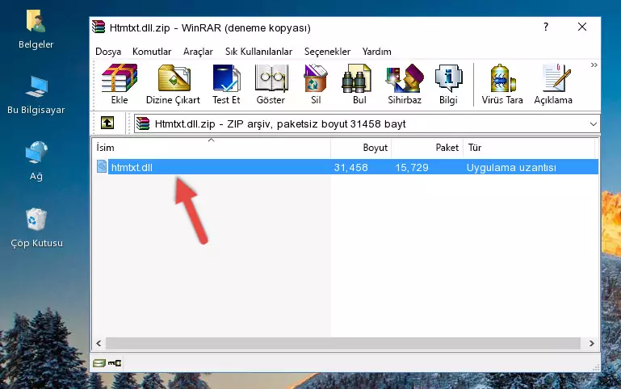Open the archive path dropdown arrow

(593, 123)
